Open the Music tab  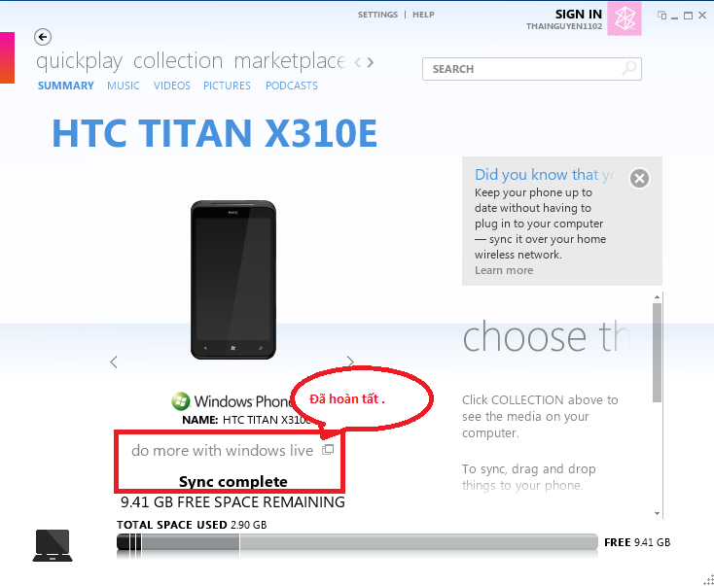124,86
